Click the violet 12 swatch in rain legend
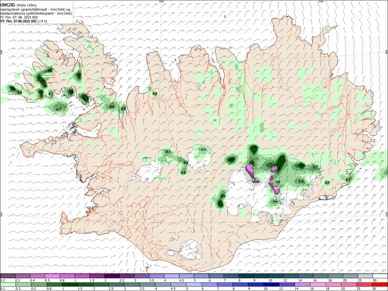This screenshot has height=291, width=388. click(286, 284)
